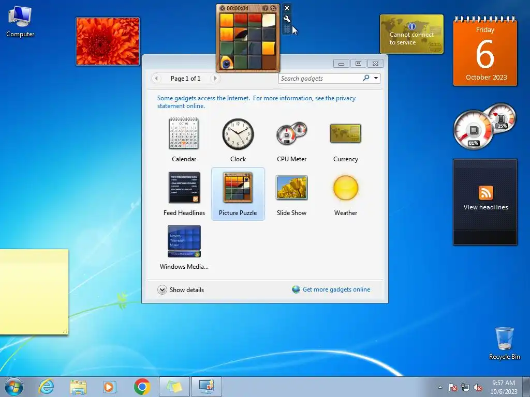Image resolution: width=530 pixels, height=397 pixels.
Task: Open the privacy statement online link
Action: (256, 102)
